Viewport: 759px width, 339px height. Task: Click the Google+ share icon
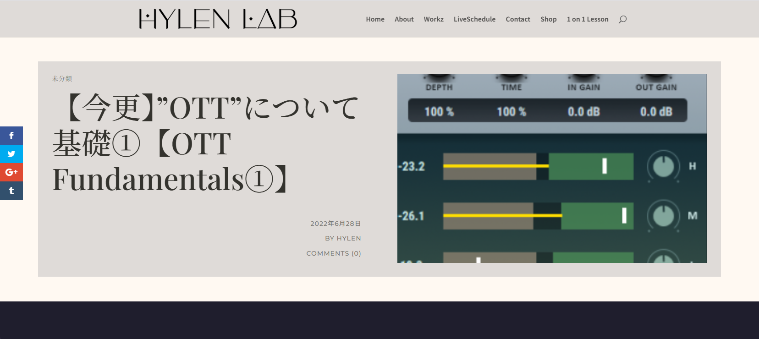pos(11,172)
